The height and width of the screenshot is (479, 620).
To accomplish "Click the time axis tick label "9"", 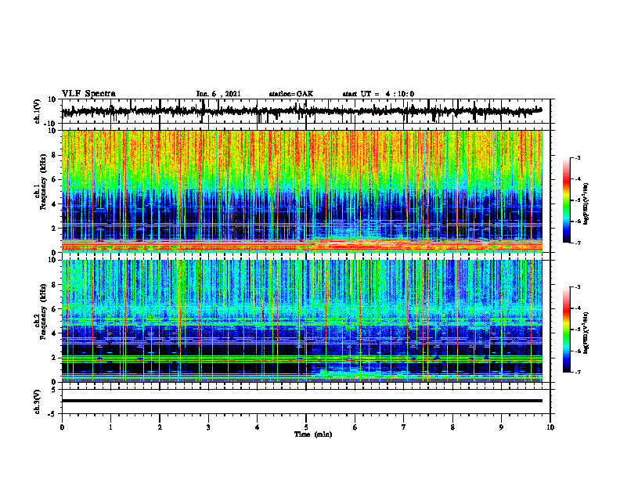I will pos(501,427).
